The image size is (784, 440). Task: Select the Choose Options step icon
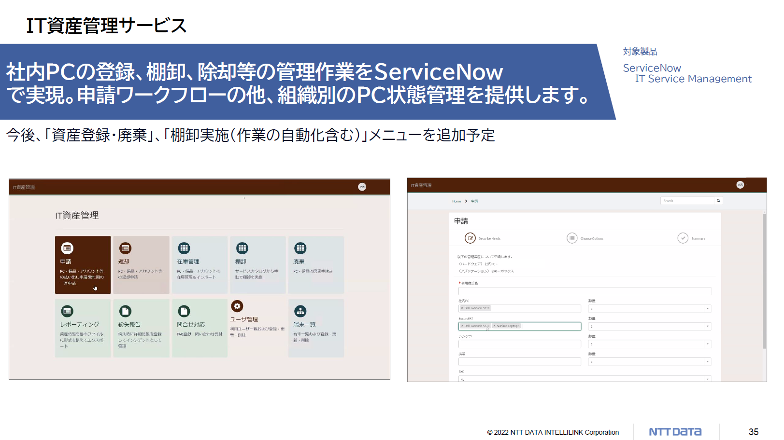572,238
